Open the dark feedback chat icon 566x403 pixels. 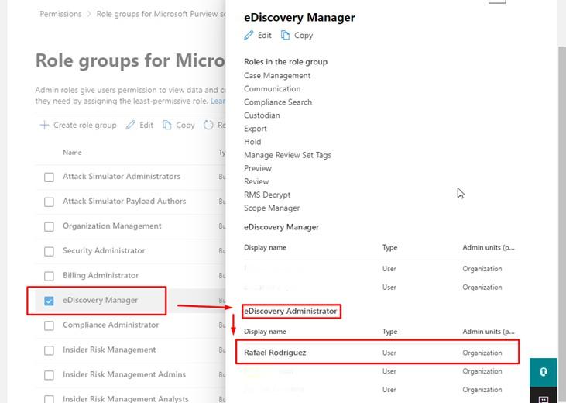(544, 396)
